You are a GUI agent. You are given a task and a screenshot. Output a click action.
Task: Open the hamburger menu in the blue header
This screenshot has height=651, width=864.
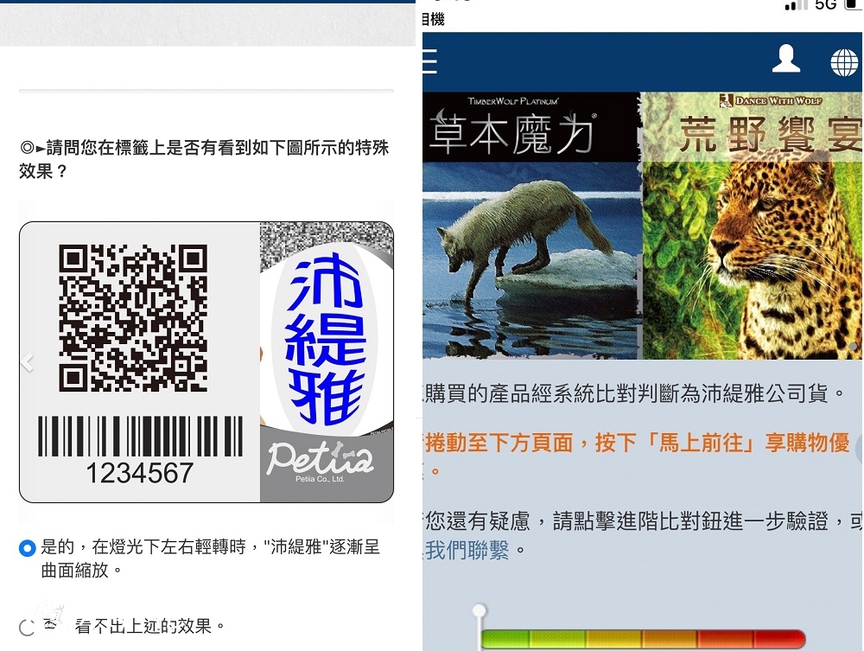point(429,61)
